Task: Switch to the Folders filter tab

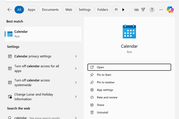Action: click(x=103, y=10)
